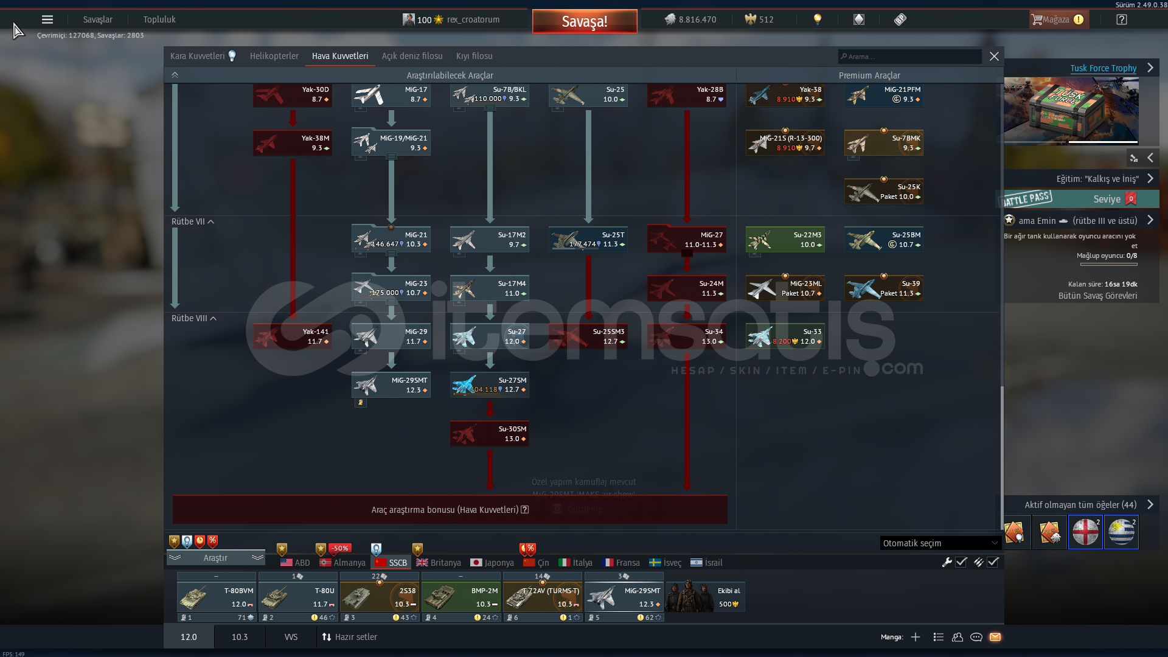Open the Otomatik seçim dropdown
Viewport: 1168px width, 657px height.
click(940, 543)
